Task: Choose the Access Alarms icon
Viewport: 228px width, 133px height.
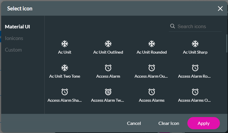Action: point(152,92)
